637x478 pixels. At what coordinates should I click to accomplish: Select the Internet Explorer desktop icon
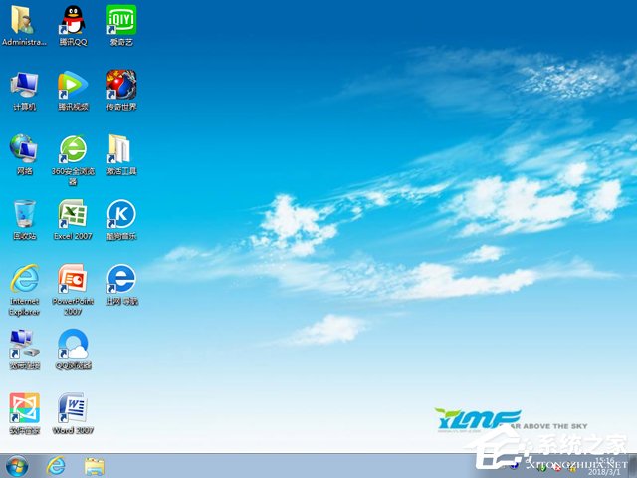click(24, 280)
